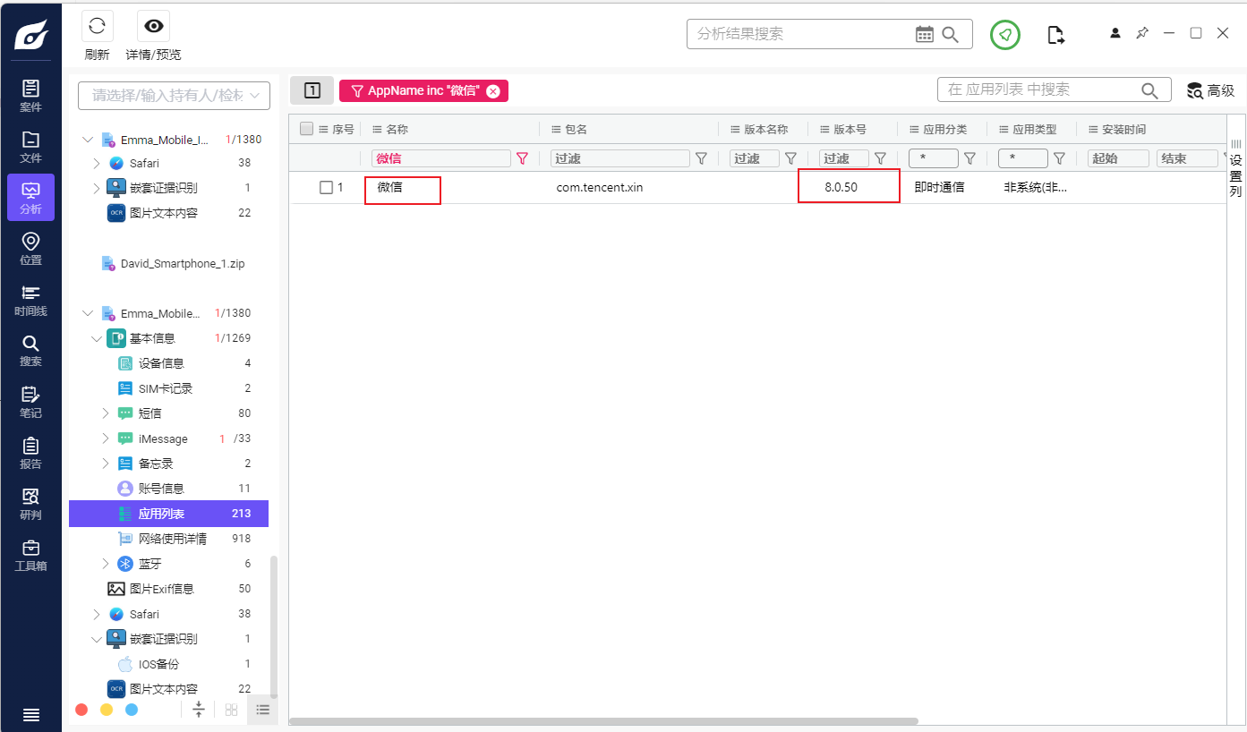
Task: Open the 应用类型 filter dropdown
Action: pos(1023,158)
